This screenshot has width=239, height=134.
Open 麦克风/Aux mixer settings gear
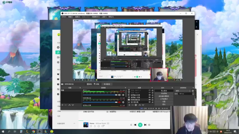coord(123,95)
